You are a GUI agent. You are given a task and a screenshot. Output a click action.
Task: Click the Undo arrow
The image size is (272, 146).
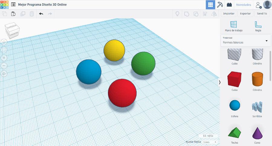coord(41,14)
